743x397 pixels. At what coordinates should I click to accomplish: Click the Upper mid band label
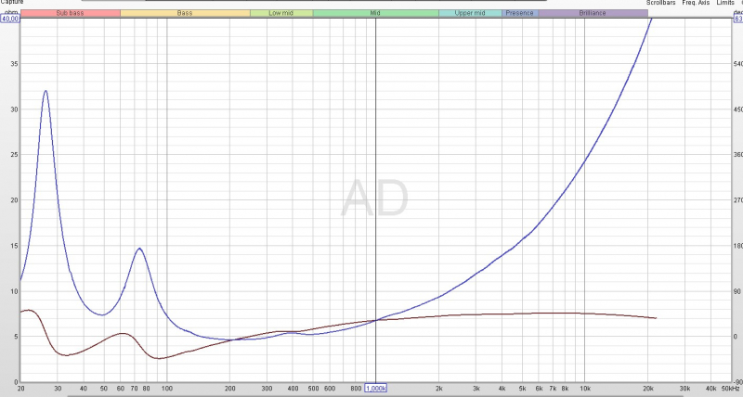470,13
